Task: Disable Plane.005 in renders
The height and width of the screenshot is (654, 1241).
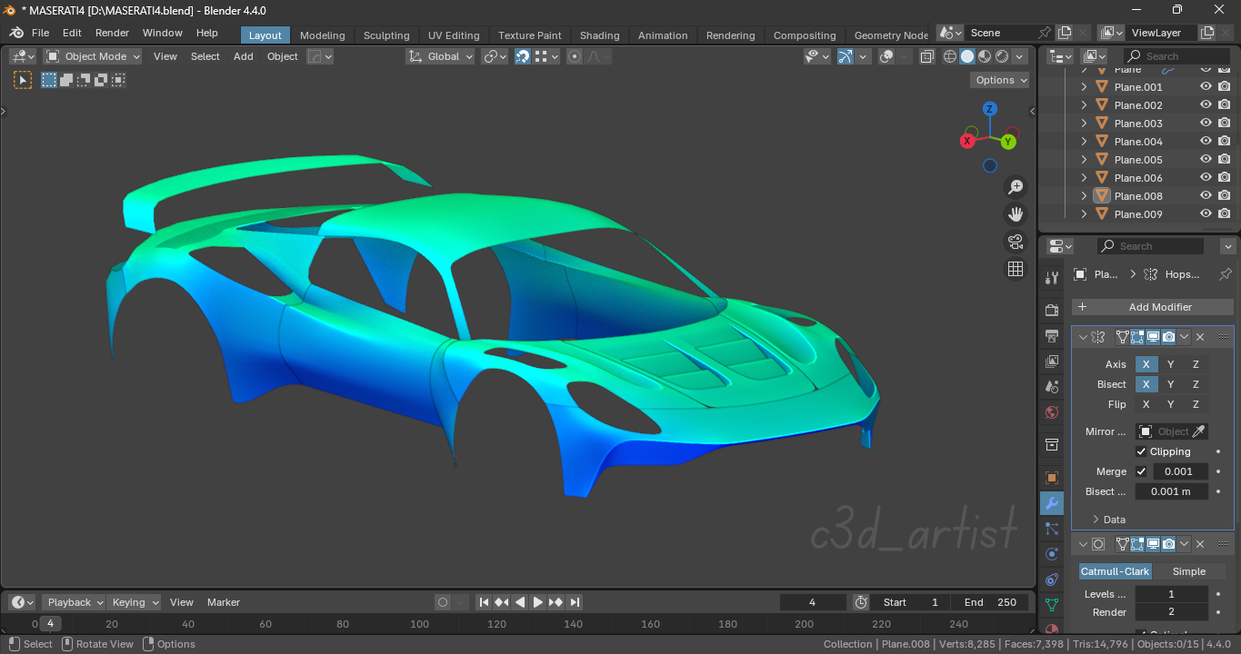Action: tap(1224, 160)
